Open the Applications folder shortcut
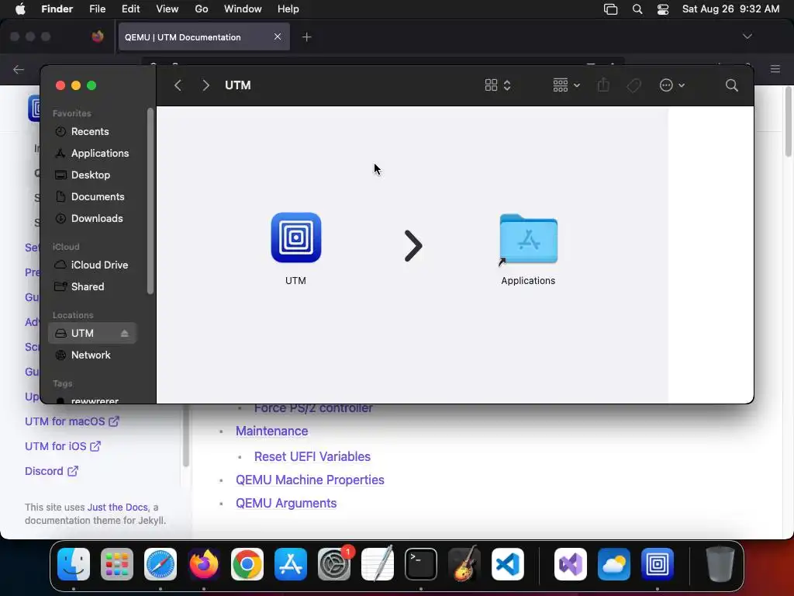The height and width of the screenshot is (596, 794). point(528,239)
